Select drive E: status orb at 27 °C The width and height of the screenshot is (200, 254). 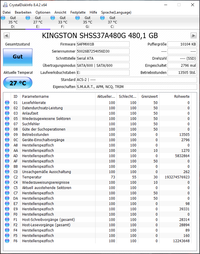[x=28, y=18]
